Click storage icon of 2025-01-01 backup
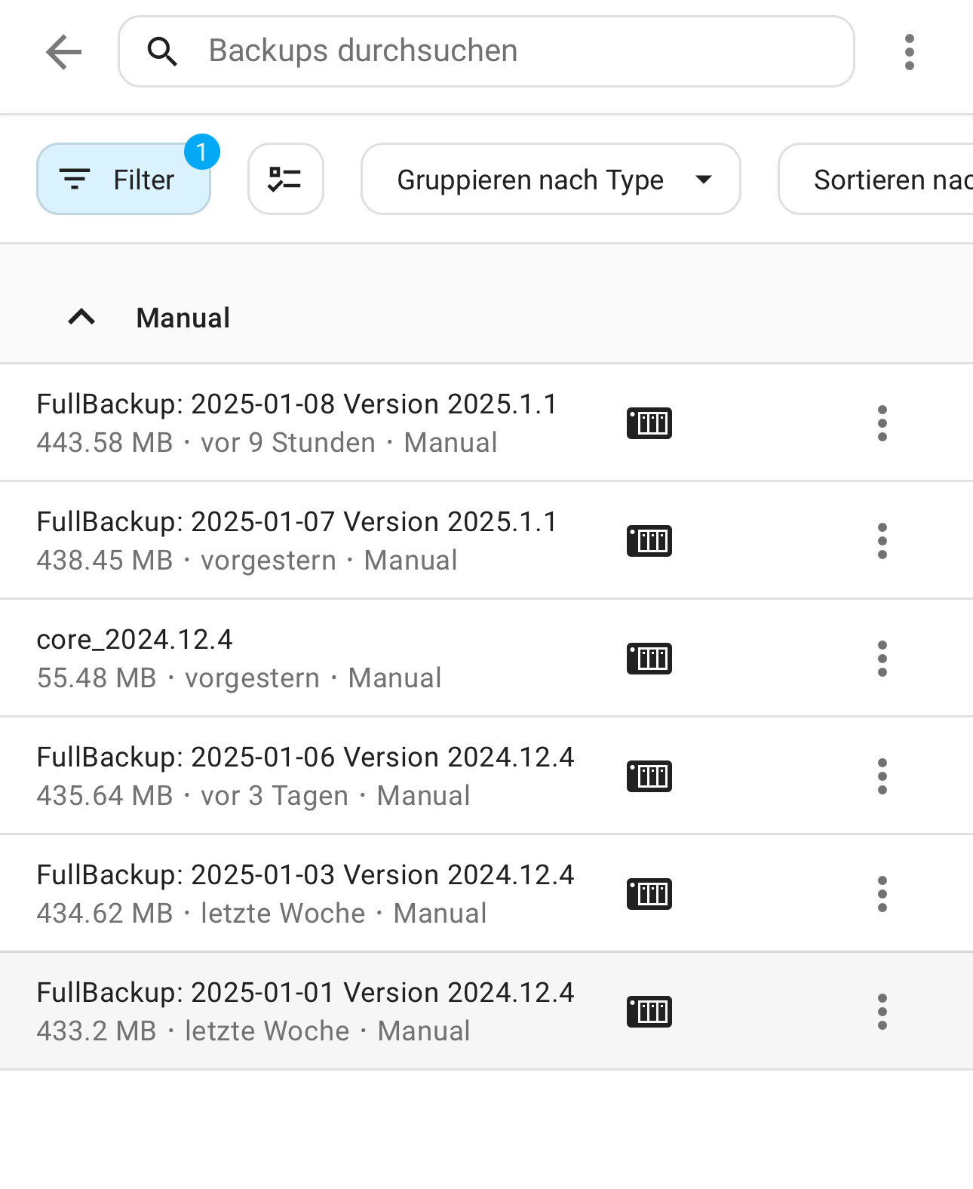Viewport: 973px width, 1189px height. click(649, 1011)
